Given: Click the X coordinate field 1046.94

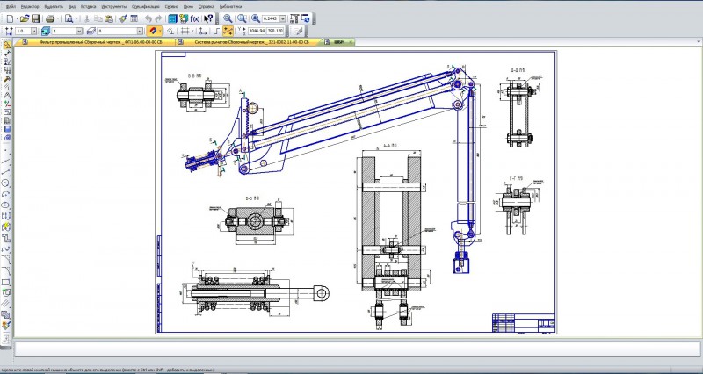Looking at the screenshot, I should tap(257, 31).
